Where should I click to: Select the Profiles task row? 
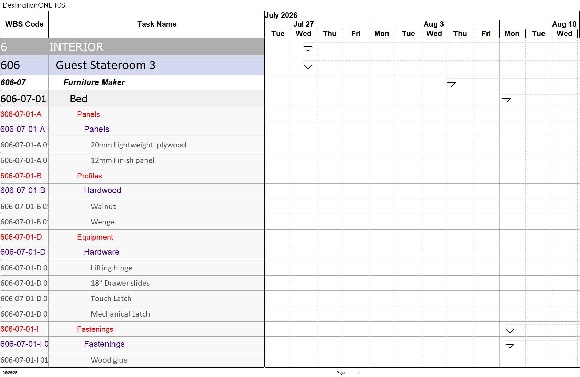pyautogui.click(x=132, y=176)
